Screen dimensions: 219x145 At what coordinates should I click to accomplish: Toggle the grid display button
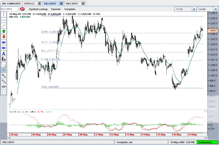[x=3, y=92]
